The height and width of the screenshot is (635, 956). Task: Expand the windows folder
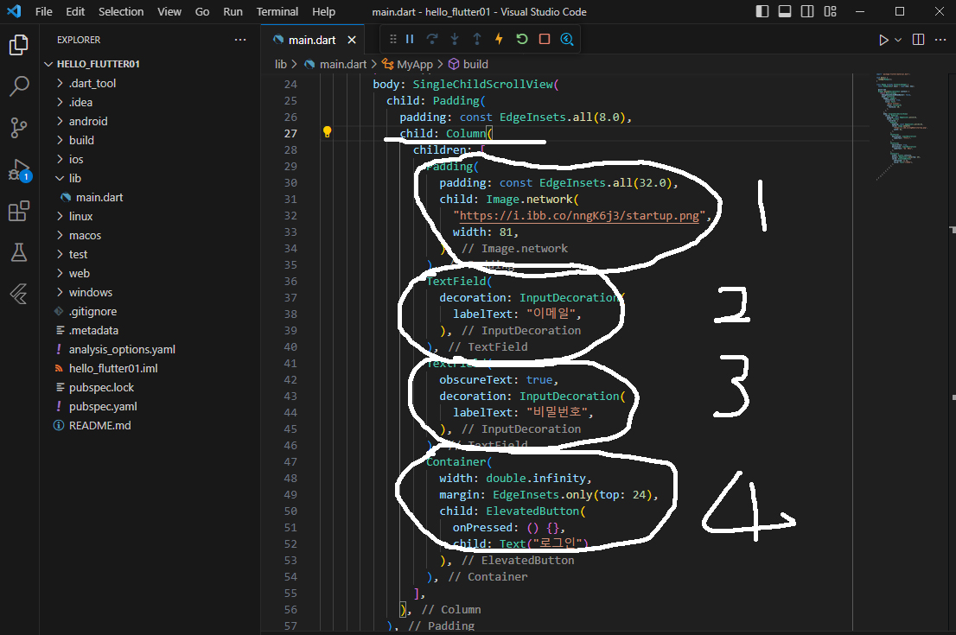point(150,292)
